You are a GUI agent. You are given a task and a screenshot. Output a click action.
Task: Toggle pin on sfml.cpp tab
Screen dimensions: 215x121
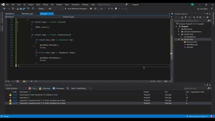pos(49,14)
